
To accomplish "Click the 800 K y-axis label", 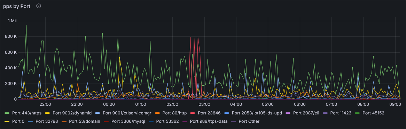I will pos(11,37).
